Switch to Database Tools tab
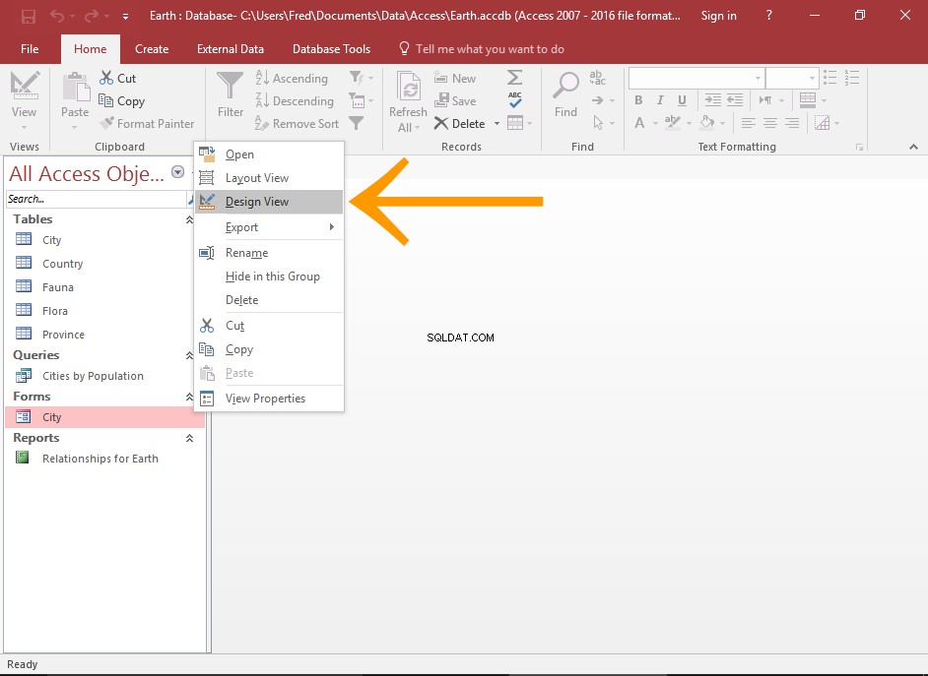Viewport: 928px width, 676px height. pyautogui.click(x=331, y=49)
